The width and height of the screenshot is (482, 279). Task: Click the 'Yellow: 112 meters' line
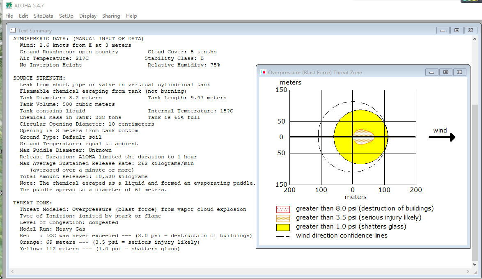click(x=100, y=249)
